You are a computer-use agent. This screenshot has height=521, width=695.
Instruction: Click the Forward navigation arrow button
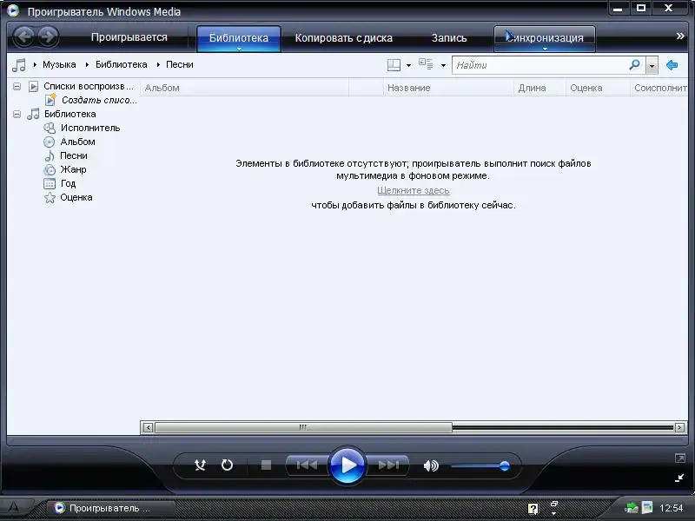click(x=49, y=36)
